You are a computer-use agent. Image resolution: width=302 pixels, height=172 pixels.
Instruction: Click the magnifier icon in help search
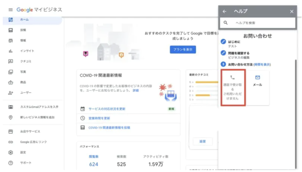(225, 23)
